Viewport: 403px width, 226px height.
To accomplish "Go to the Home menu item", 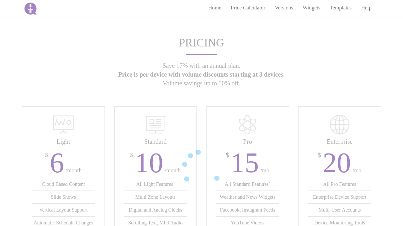I will pos(215,8).
